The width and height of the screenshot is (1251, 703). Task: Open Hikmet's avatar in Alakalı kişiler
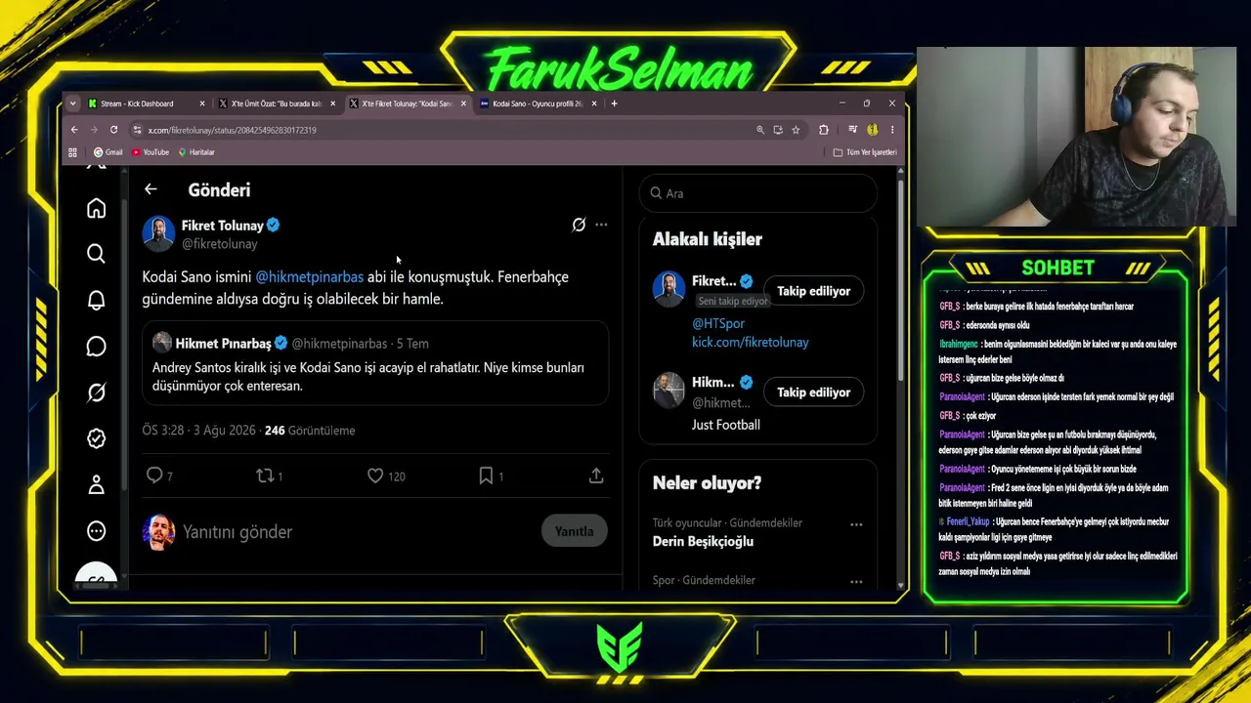669,391
